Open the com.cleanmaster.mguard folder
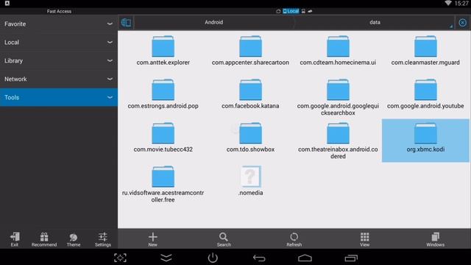The height and width of the screenshot is (265, 471). [425, 51]
